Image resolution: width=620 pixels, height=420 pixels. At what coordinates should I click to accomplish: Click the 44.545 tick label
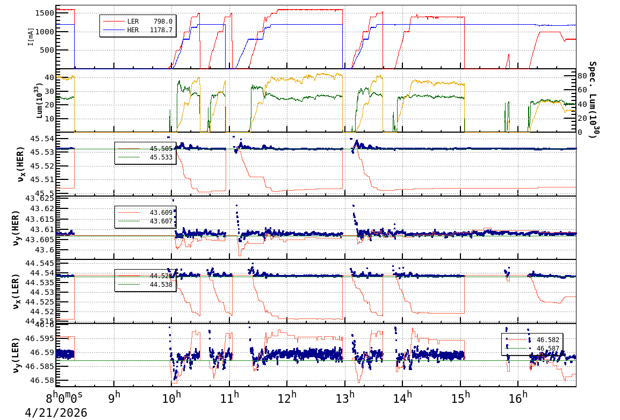(x=40, y=264)
